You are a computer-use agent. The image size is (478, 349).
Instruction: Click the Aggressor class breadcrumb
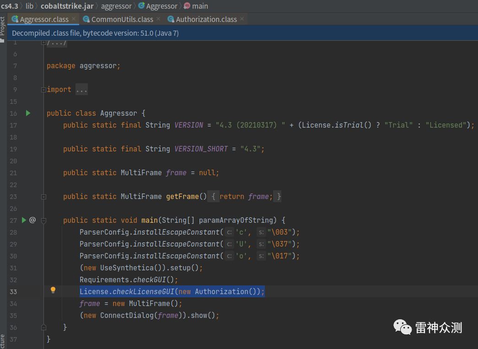click(161, 6)
